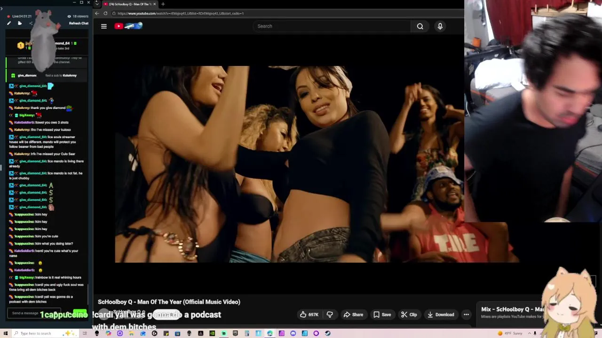
Task: Click the Live 04:01:21 status indicator
Action: [19, 16]
